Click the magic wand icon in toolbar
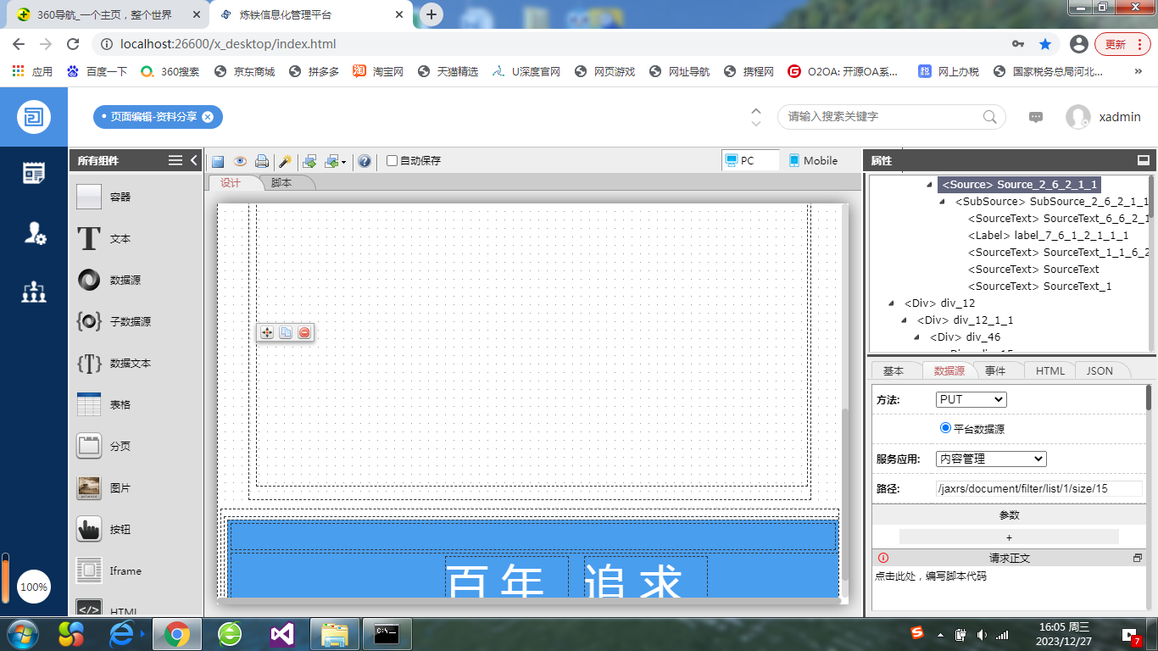1158x651 pixels. pos(285,161)
